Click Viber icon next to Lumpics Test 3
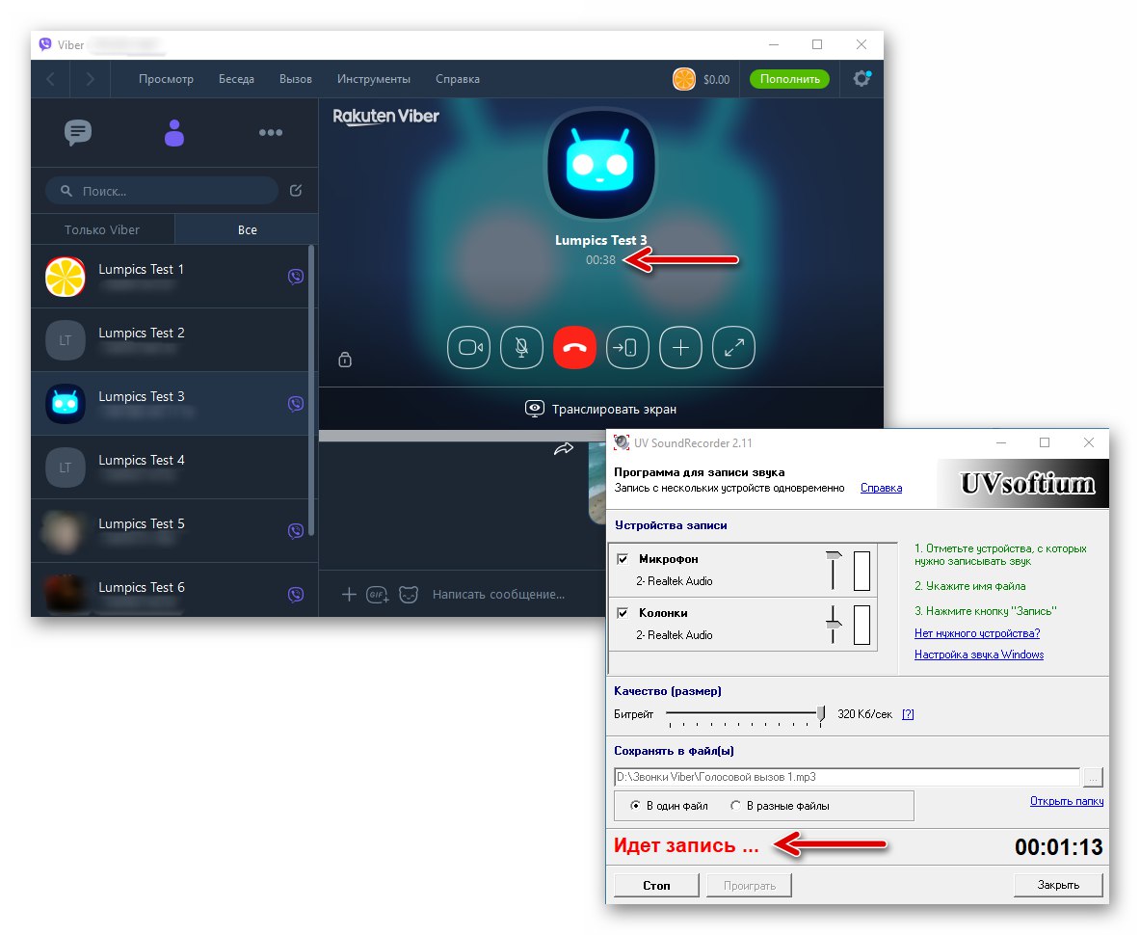1140x935 pixels. click(x=296, y=404)
